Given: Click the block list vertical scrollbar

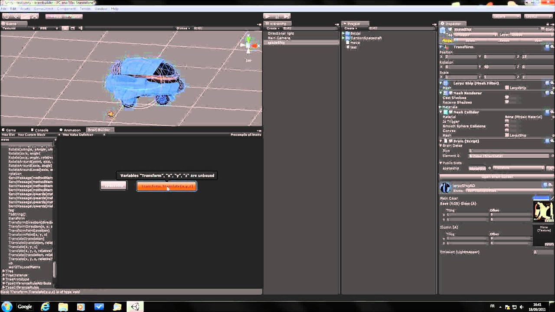Looking at the screenshot, I should (55, 270).
